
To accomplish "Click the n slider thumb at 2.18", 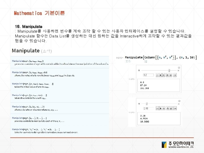I will point(147,104).
